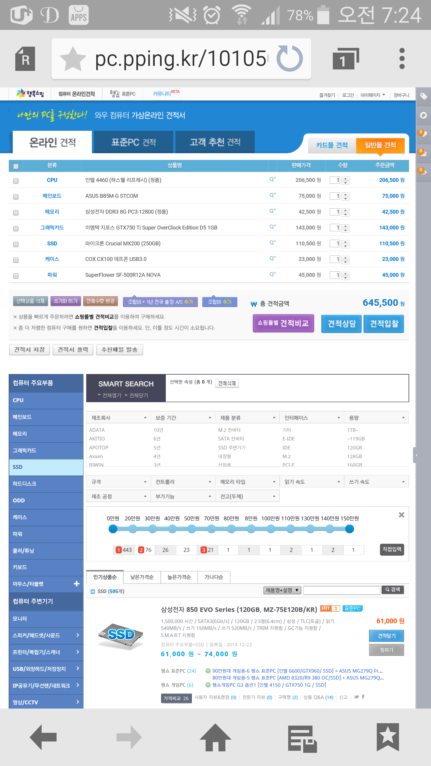Open bookmarks flag icon in bottom bar
The image size is (431, 766).
(x=388, y=737)
